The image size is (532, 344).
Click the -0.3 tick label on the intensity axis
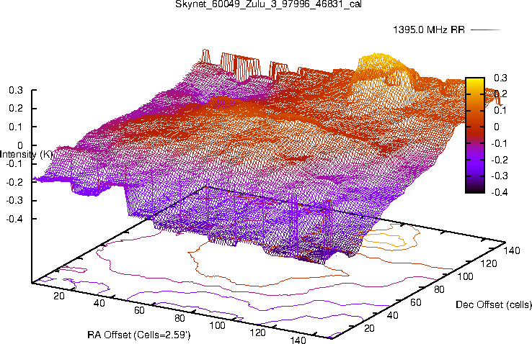(14, 200)
